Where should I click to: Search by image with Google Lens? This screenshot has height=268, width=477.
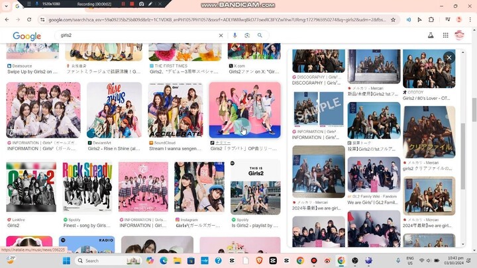tap(247, 35)
